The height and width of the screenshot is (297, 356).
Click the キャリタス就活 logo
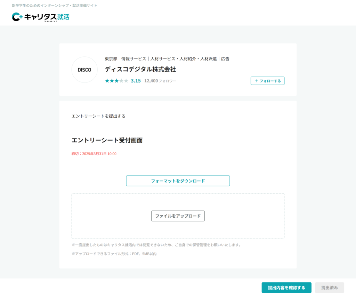[x=41, y=17]
